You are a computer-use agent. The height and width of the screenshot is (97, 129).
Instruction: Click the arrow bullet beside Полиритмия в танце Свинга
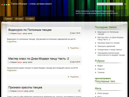(95, 50)
